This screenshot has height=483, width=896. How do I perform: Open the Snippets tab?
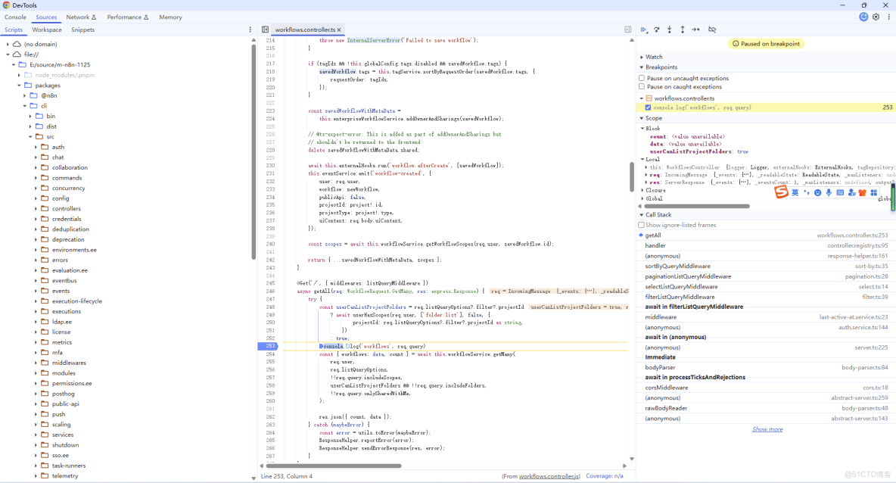[83, 30]
